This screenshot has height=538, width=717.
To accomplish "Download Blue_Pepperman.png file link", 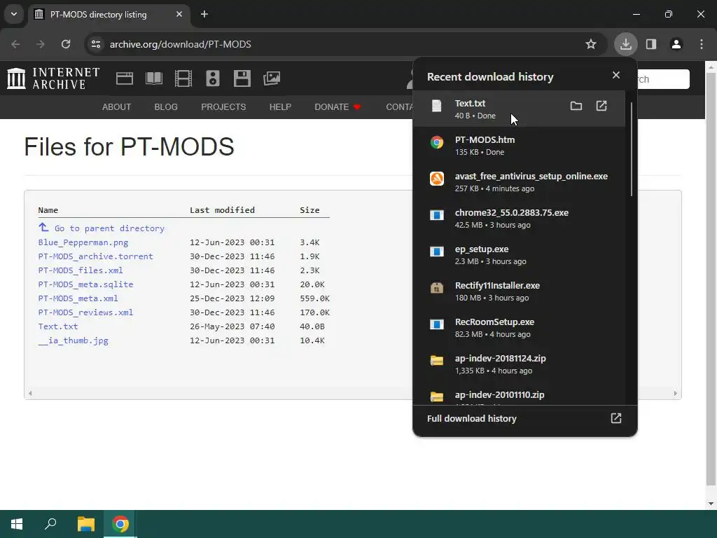I will coord(83,242).
